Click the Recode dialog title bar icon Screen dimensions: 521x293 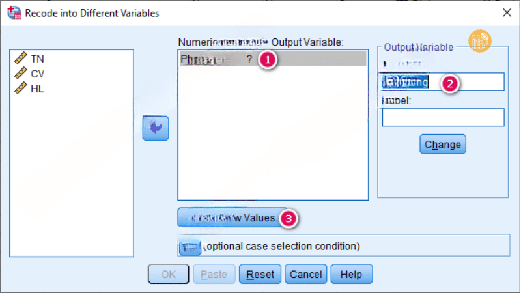point(12,12)
